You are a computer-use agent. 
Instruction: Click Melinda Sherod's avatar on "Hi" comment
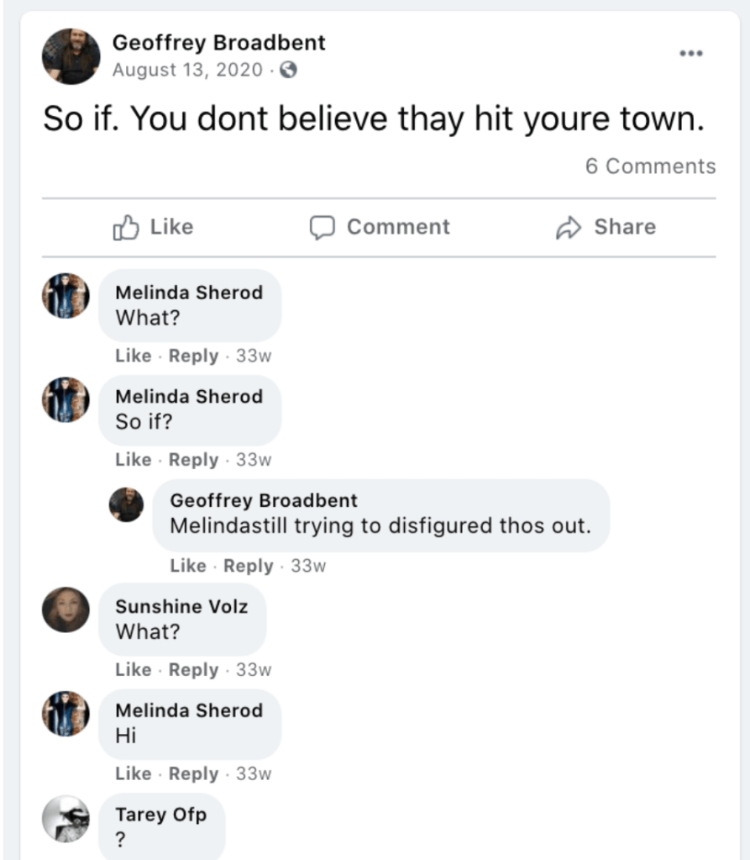tap(66, 714)
